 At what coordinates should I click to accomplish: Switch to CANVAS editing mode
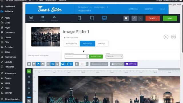point(131,64)
